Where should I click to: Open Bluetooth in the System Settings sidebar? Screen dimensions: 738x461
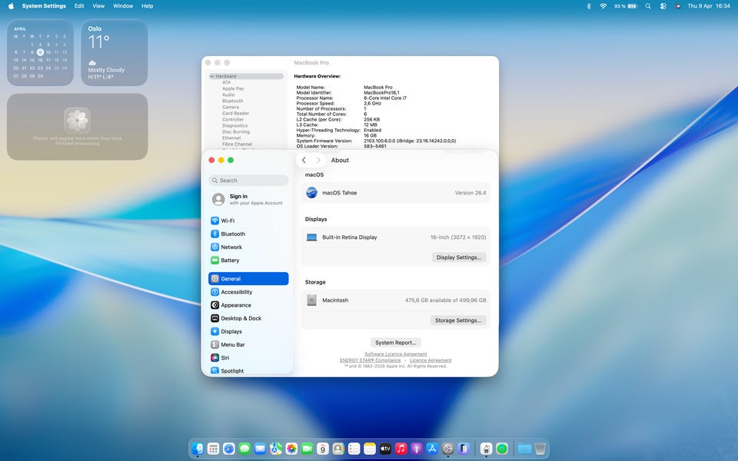click(248, 234)
